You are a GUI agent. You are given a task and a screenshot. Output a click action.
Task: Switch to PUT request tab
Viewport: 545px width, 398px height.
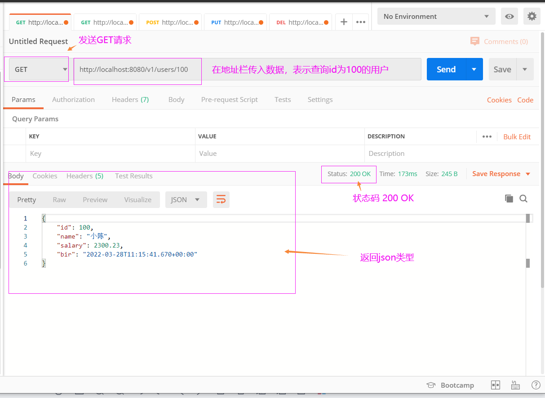(235, 22)
